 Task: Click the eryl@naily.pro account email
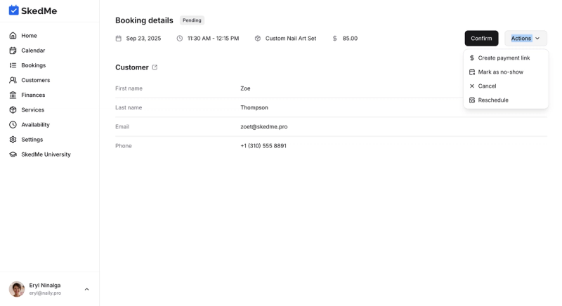tap(45, 293)
